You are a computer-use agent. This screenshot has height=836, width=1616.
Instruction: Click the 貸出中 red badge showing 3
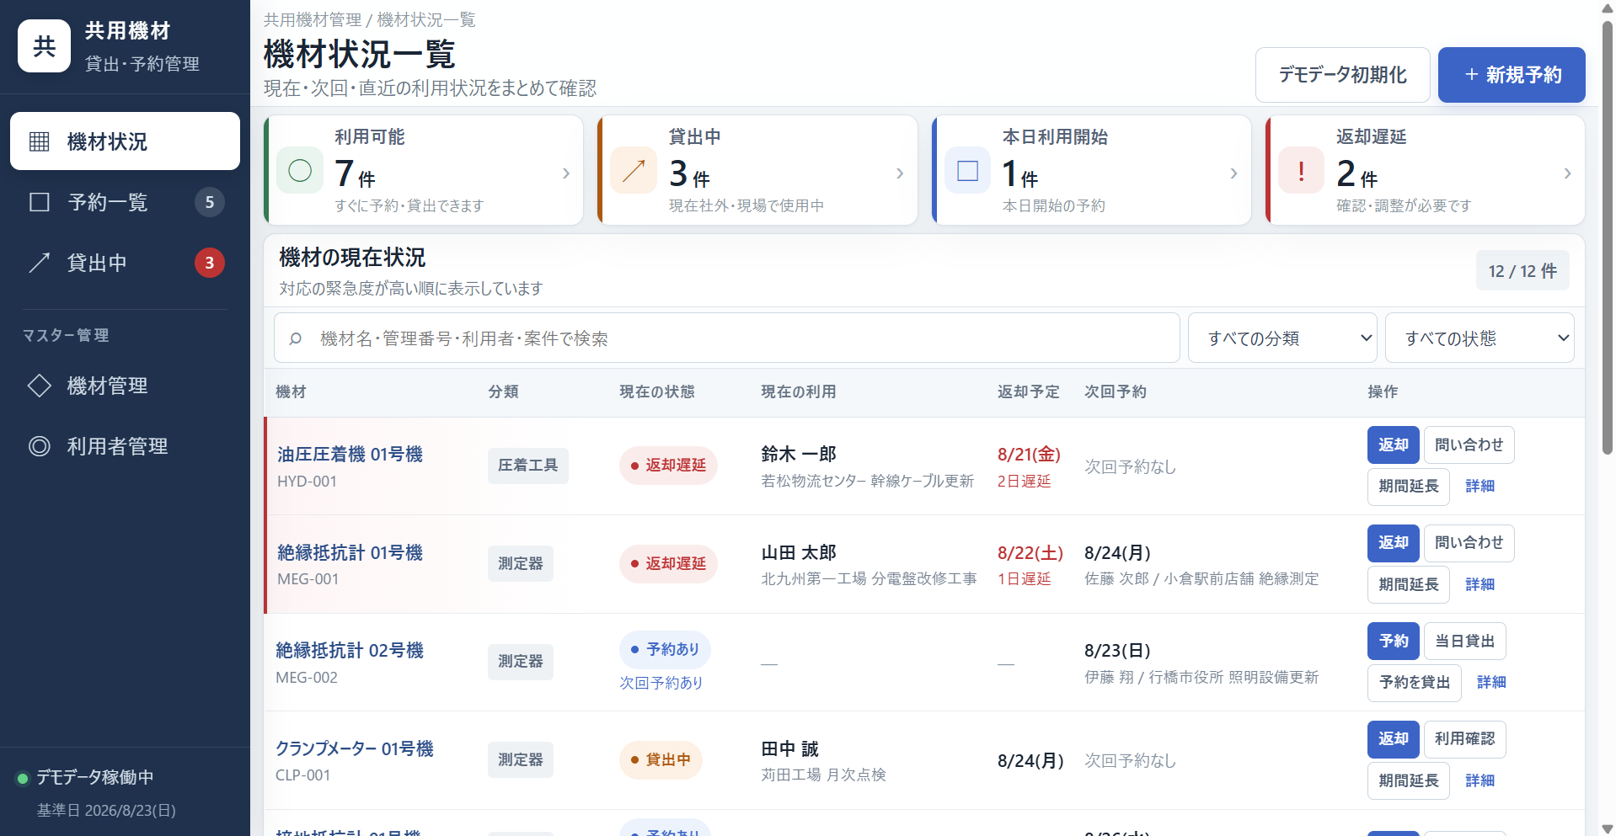click(x=210, y=263)
